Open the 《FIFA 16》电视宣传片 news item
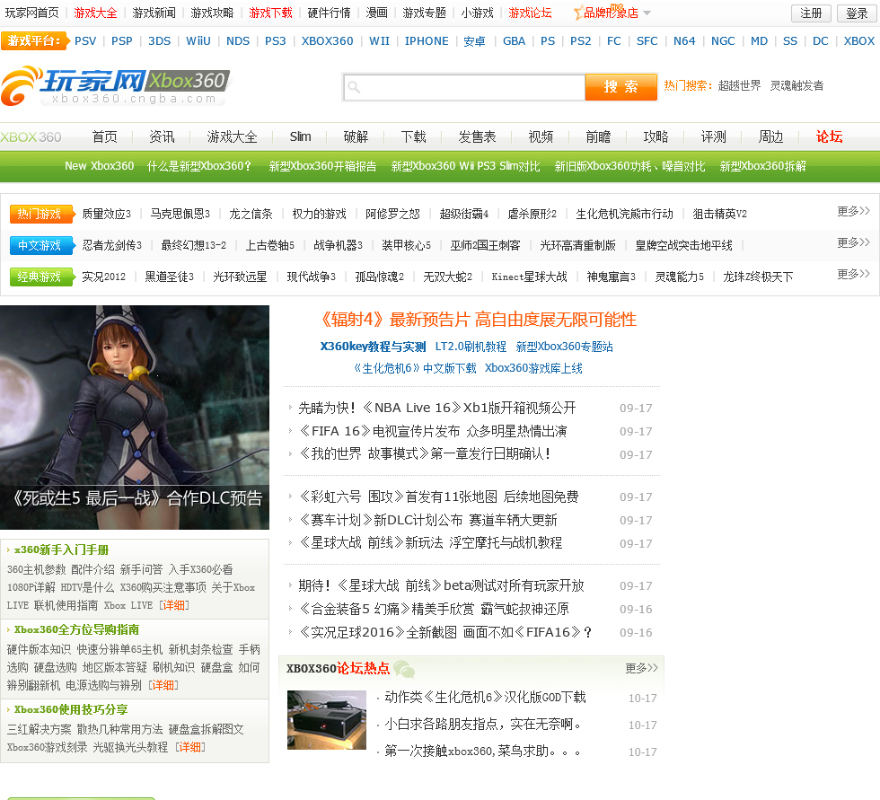The height and width of the screenshot is (800, 880). 433,431
